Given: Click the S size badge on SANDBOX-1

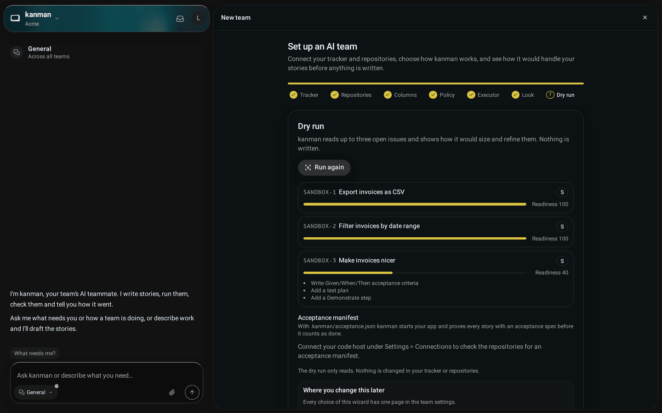Looking at the screenshot, I should click(562, 192).
